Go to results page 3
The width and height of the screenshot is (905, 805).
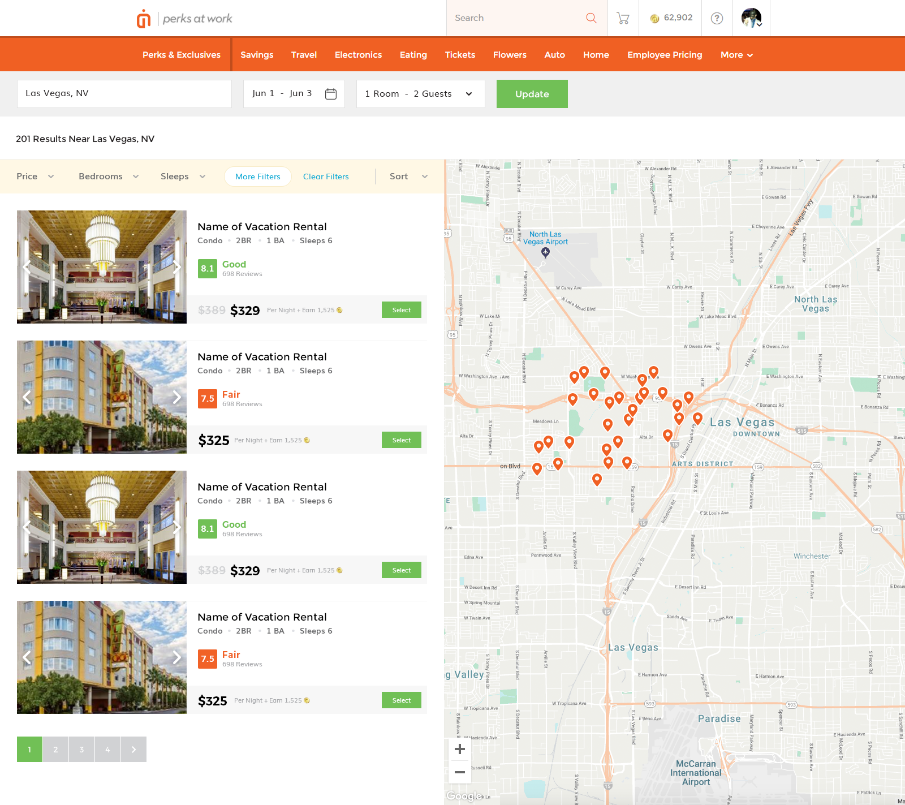(81, 750)
